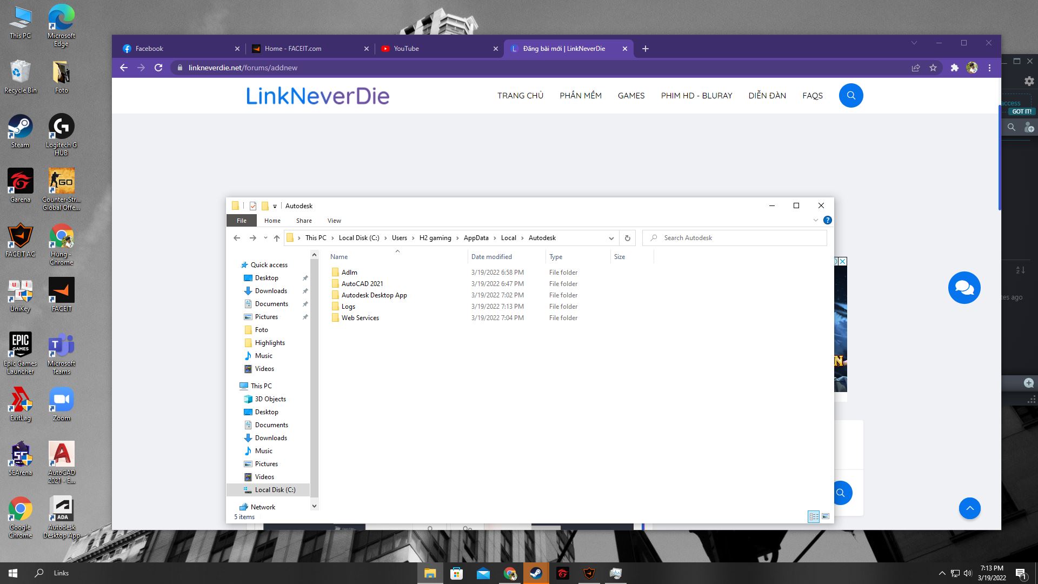This screenshot has width=1038, height=584.
Task: Bookmark this page with the star icon
Action: click(x=933, y=68)
